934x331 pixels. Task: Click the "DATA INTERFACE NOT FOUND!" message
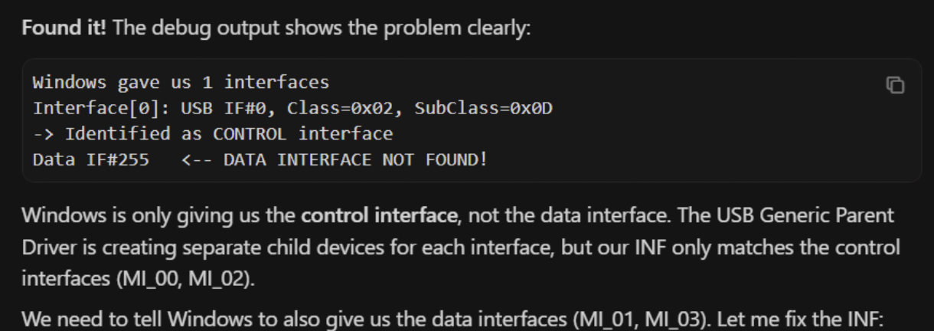(x=354, y=160)
